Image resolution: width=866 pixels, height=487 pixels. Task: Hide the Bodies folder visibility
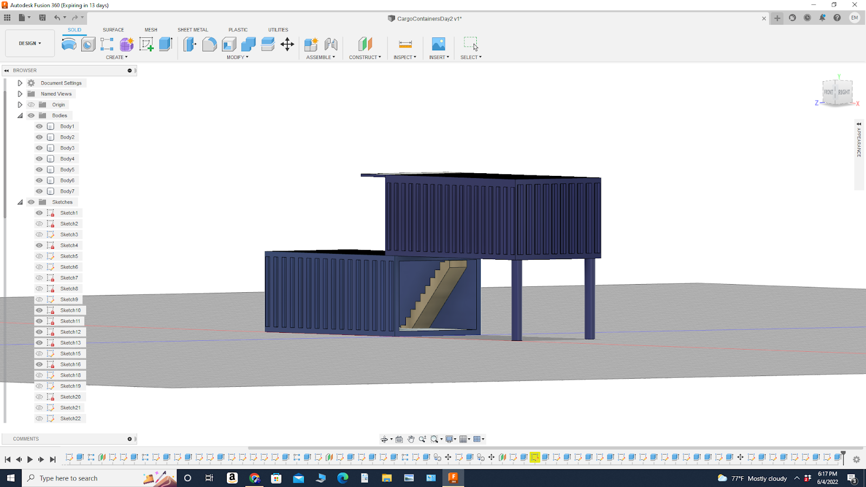(x=31, y=115)
